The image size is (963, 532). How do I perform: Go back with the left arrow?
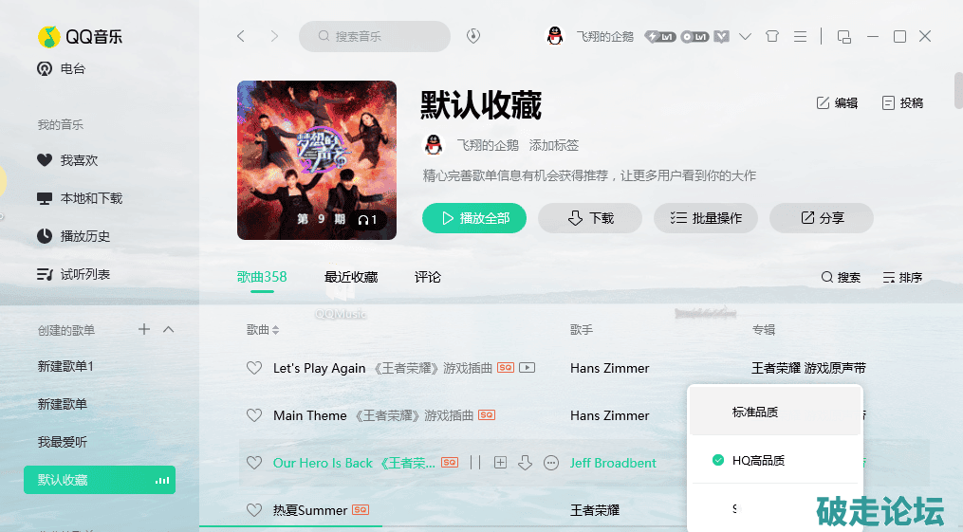coord(241,36)
